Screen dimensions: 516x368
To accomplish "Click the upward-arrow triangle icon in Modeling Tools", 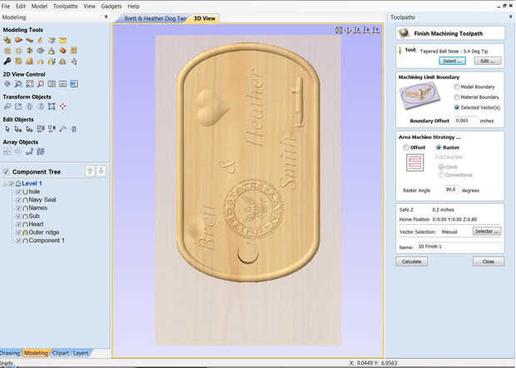I will (52, 51).
